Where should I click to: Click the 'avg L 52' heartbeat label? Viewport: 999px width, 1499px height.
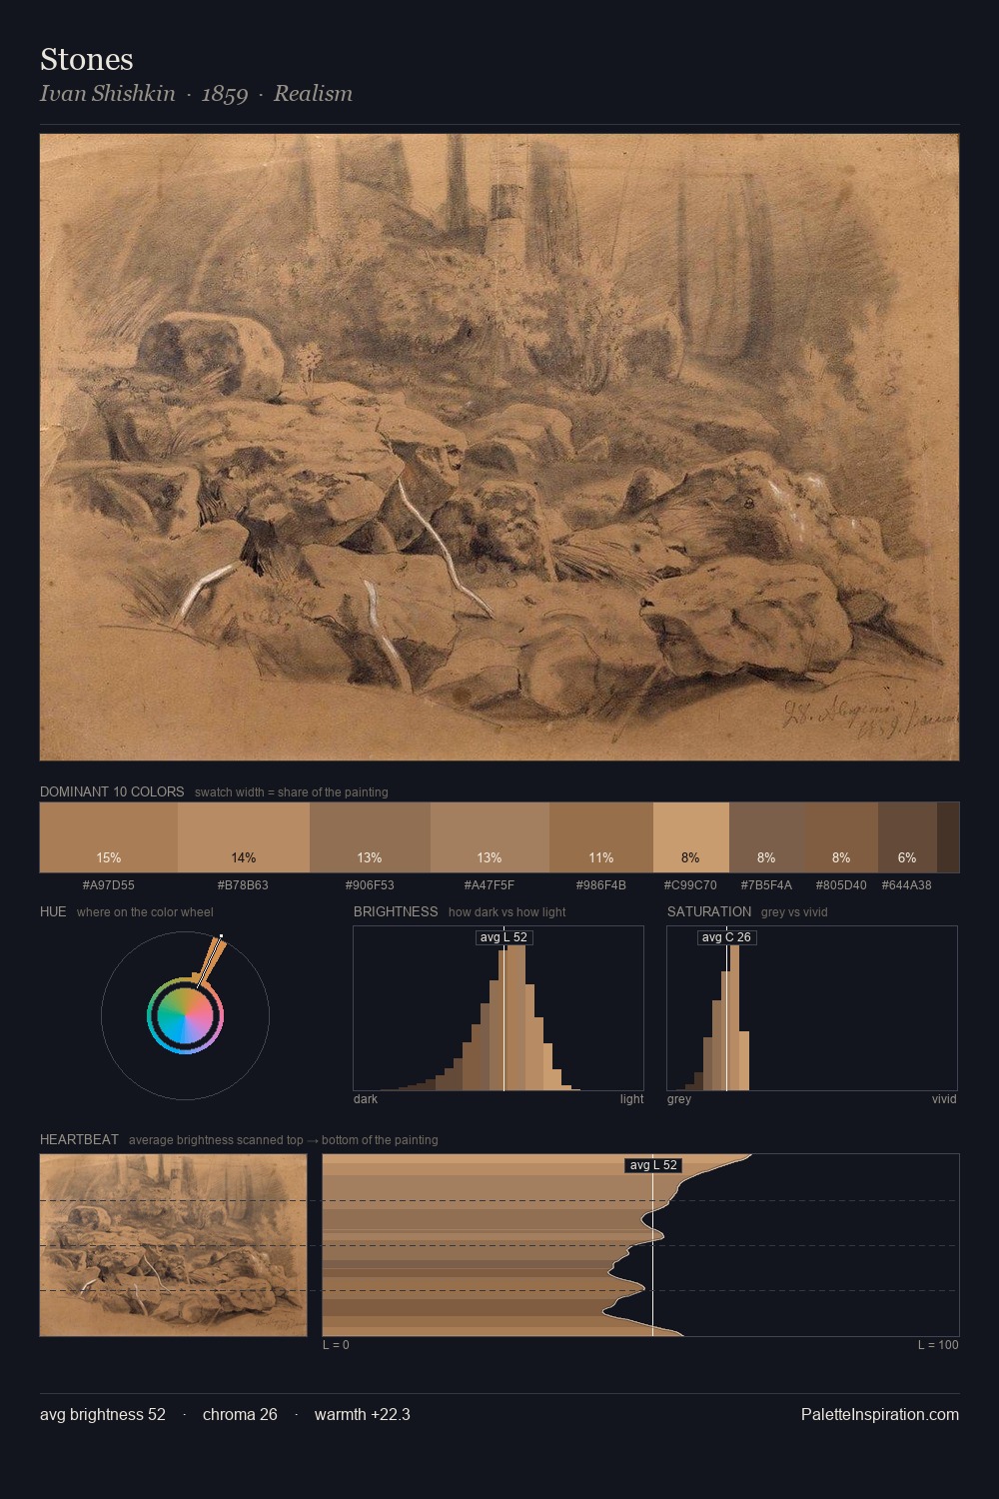(653, 1165)
